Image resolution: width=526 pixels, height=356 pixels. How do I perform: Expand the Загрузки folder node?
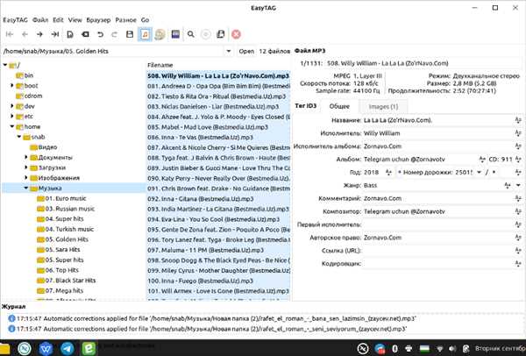click(26, 167)
